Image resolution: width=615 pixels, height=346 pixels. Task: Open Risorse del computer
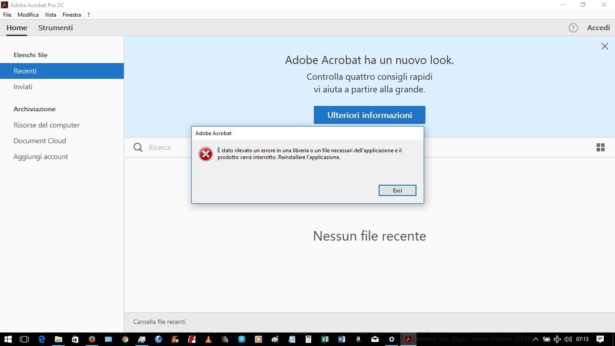point(62,125)
